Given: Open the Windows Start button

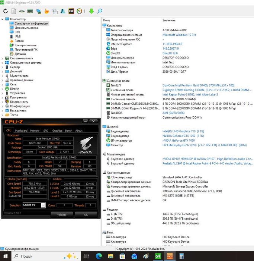Looking at the screenshot, I should point(6,256).
